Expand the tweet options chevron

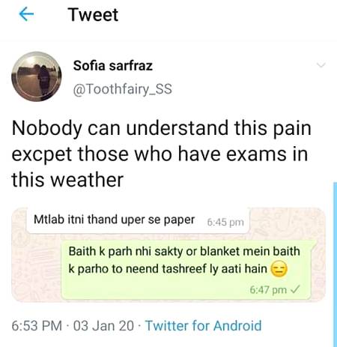[x=321, y=65]
